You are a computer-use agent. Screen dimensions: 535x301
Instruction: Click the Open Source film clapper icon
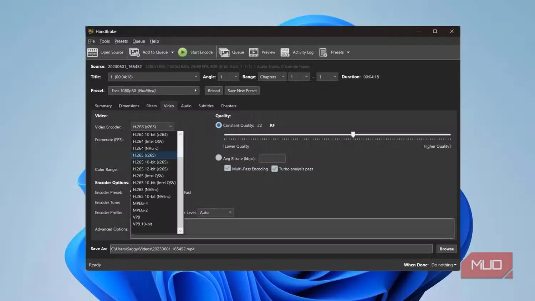pos(92,52)
